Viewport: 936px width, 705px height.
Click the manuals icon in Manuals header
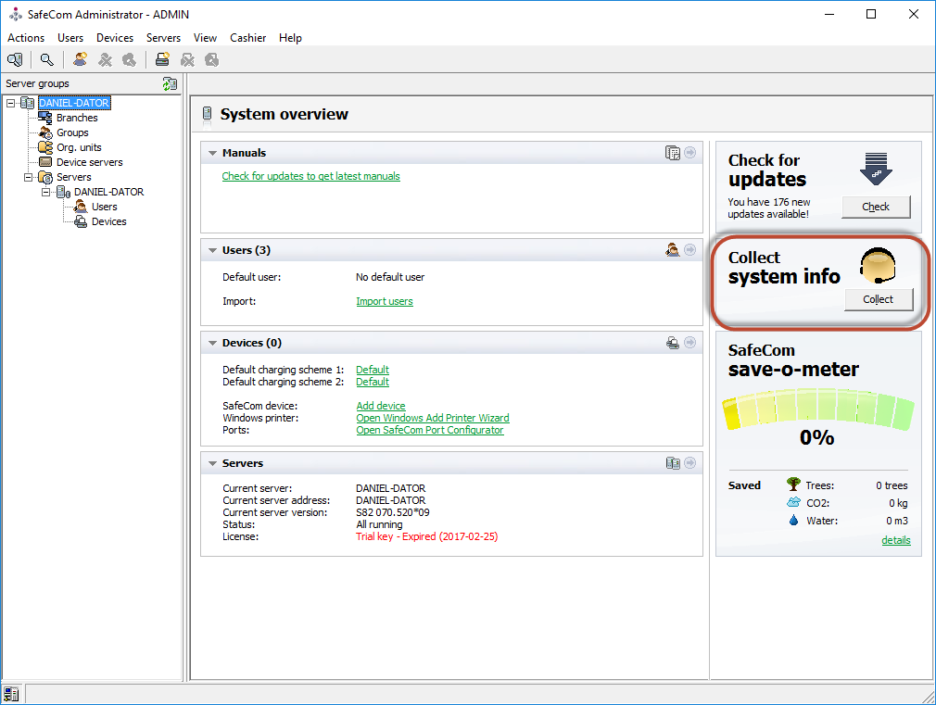(673, 153)
